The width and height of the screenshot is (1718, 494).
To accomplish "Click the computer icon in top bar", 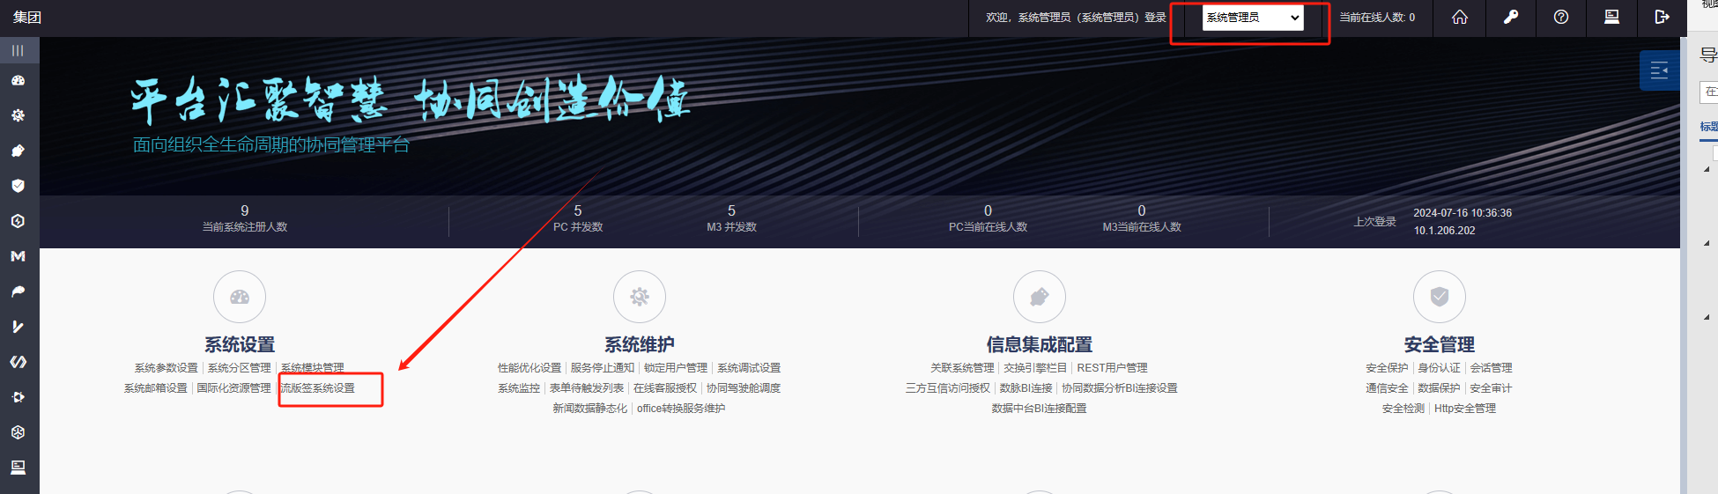I will tap(1611, 17).
